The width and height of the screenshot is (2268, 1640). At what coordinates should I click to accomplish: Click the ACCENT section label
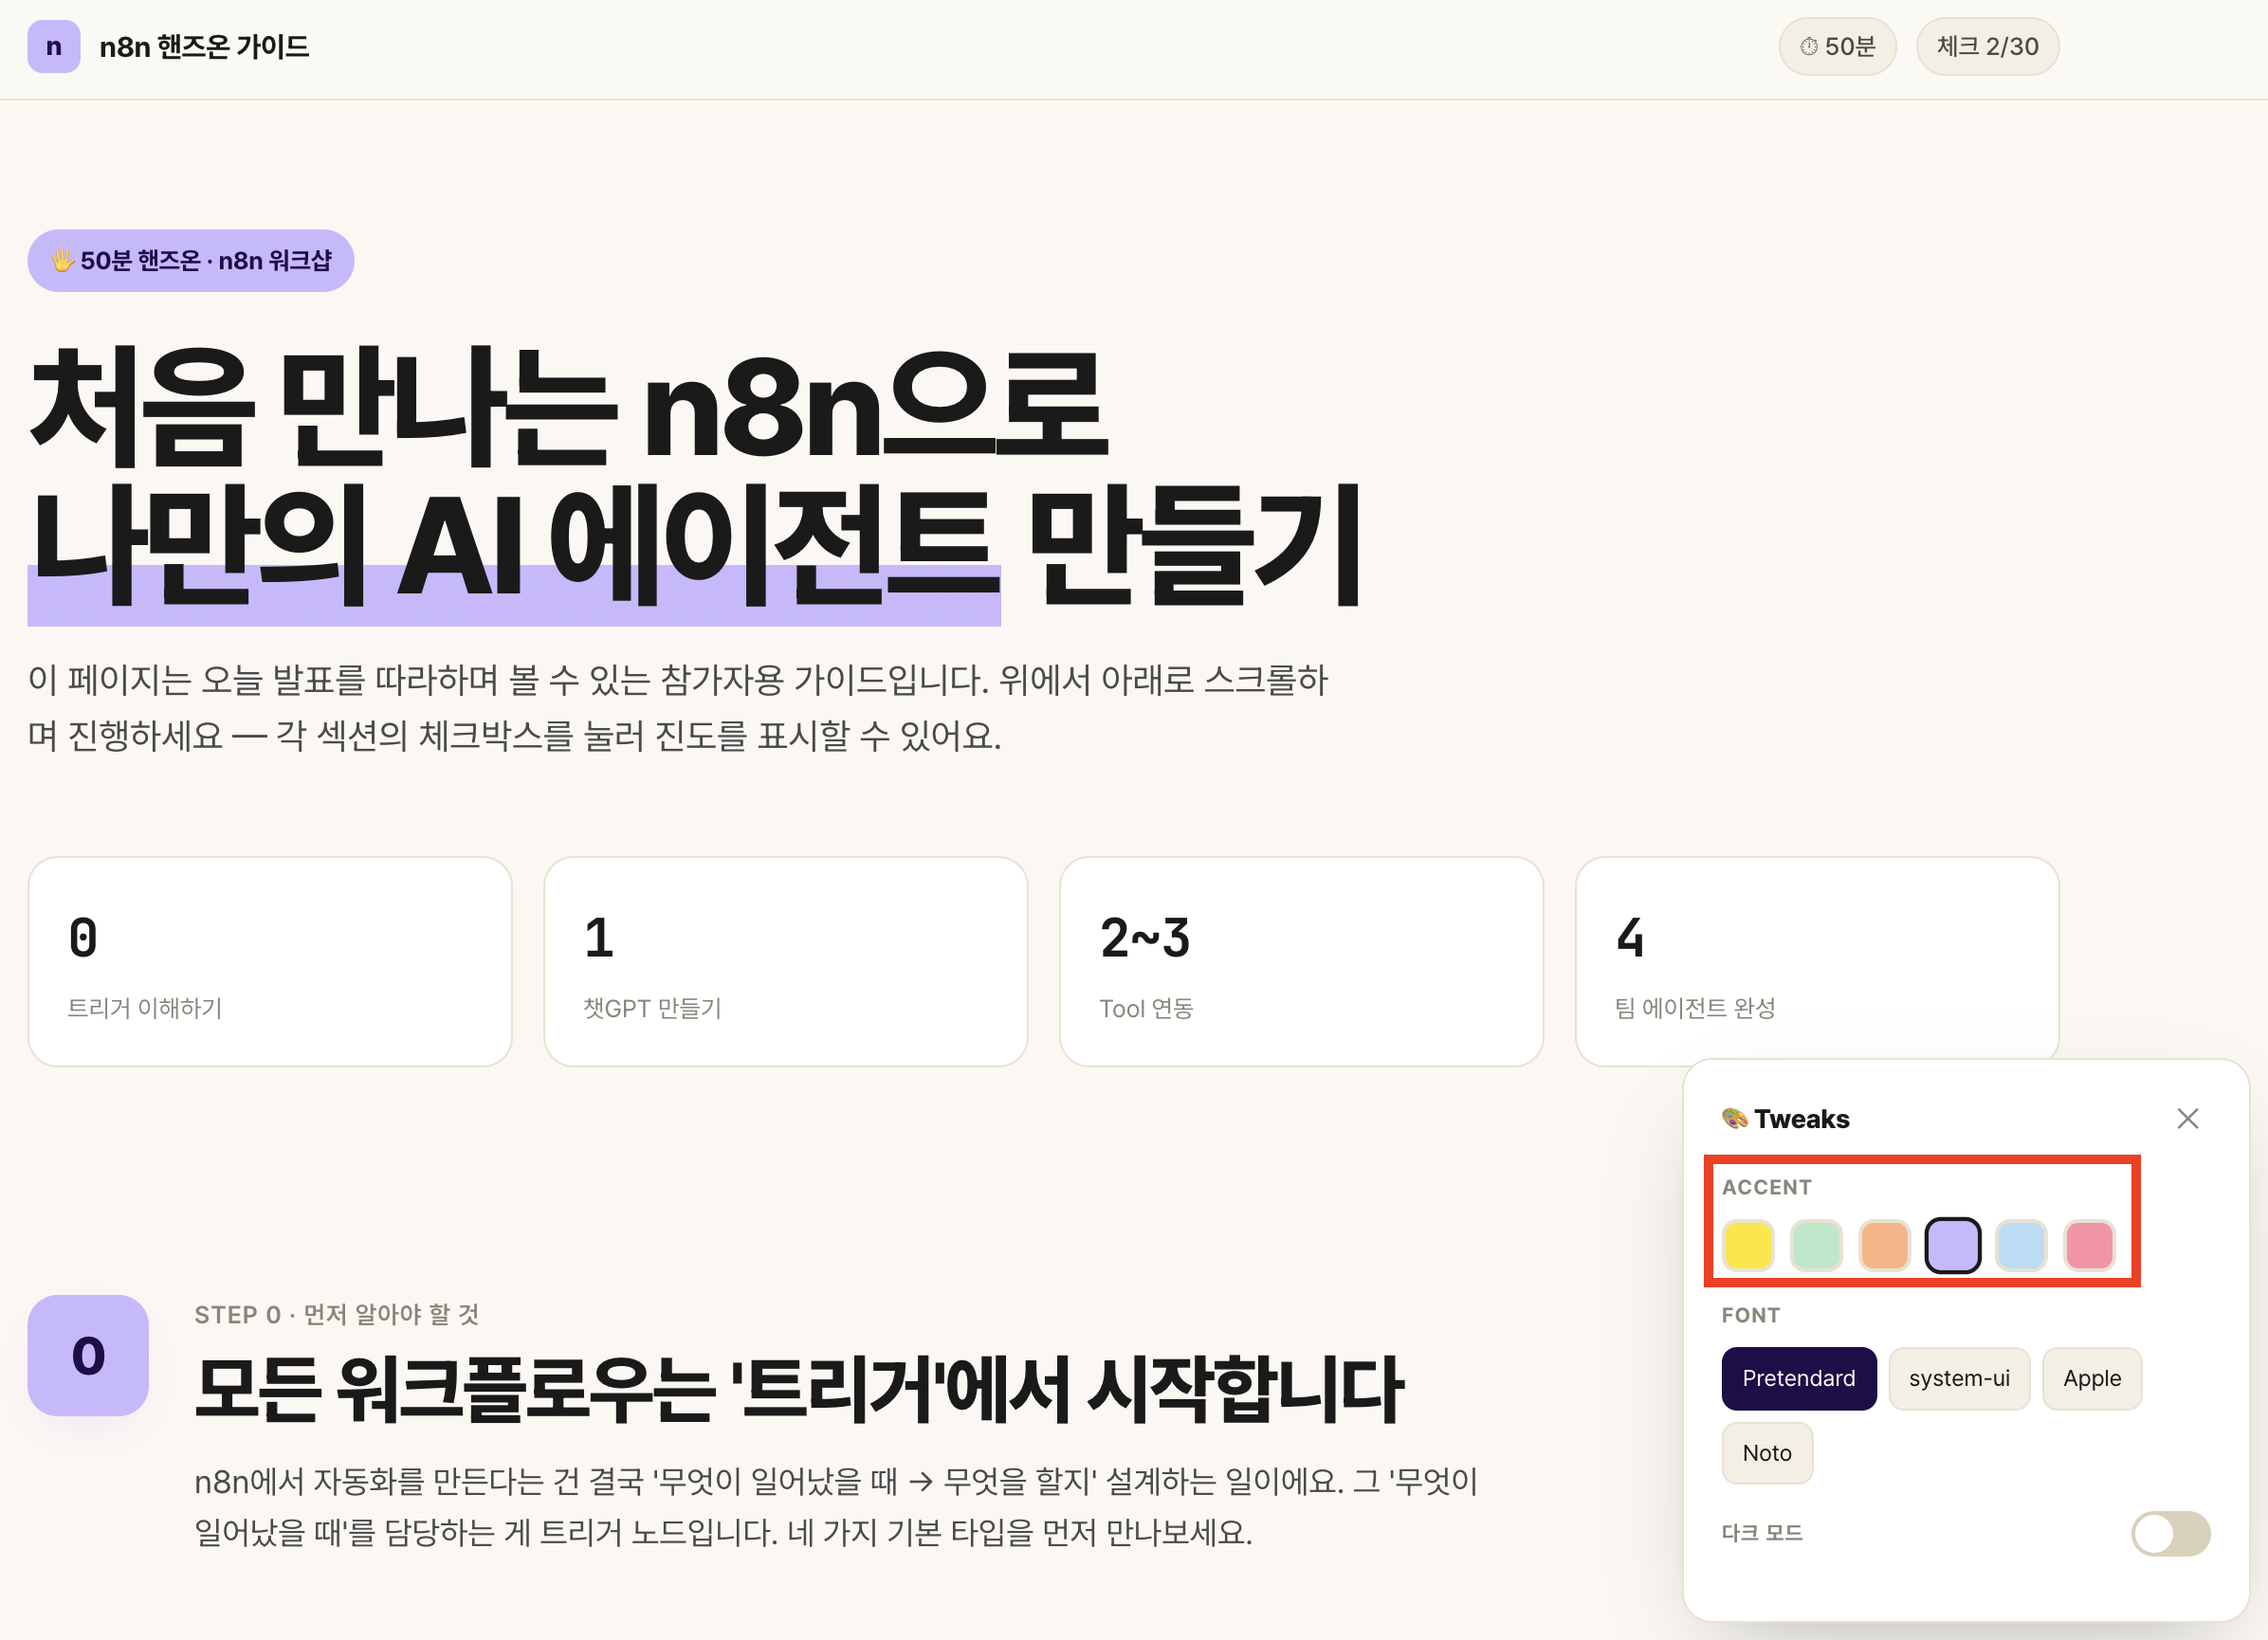pyautogui.click(x=1766, y=1187)
